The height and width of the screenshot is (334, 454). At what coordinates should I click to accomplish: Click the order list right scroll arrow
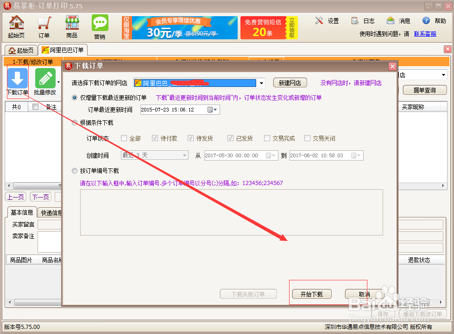(x=443, y=186)
